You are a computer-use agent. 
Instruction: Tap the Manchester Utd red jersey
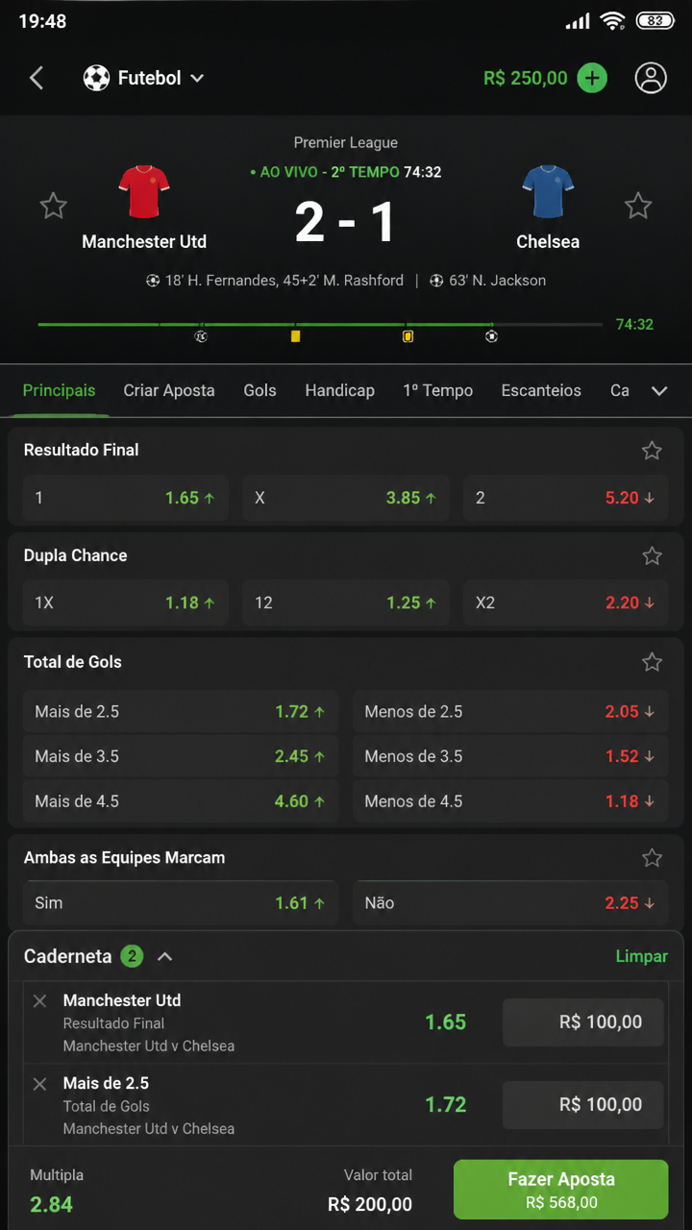coord(144,191)
